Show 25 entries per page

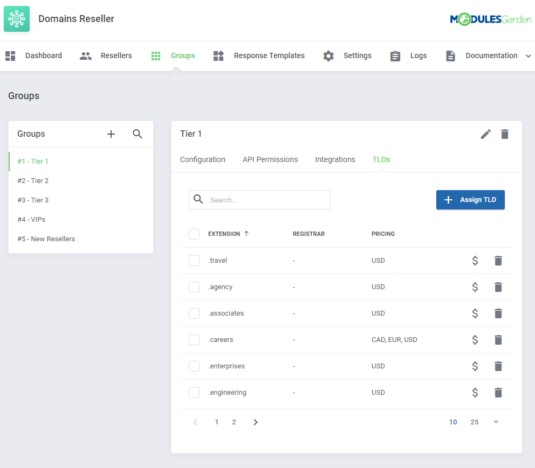[474, 422]
